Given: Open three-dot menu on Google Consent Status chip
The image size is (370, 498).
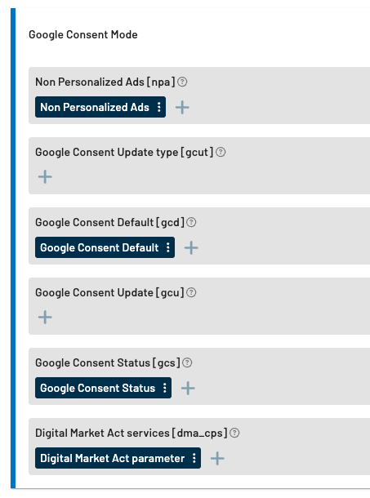Looking at the screenshot, I should coord(165,388).
